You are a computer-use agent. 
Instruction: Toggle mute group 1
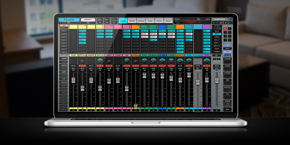point(225,29)
